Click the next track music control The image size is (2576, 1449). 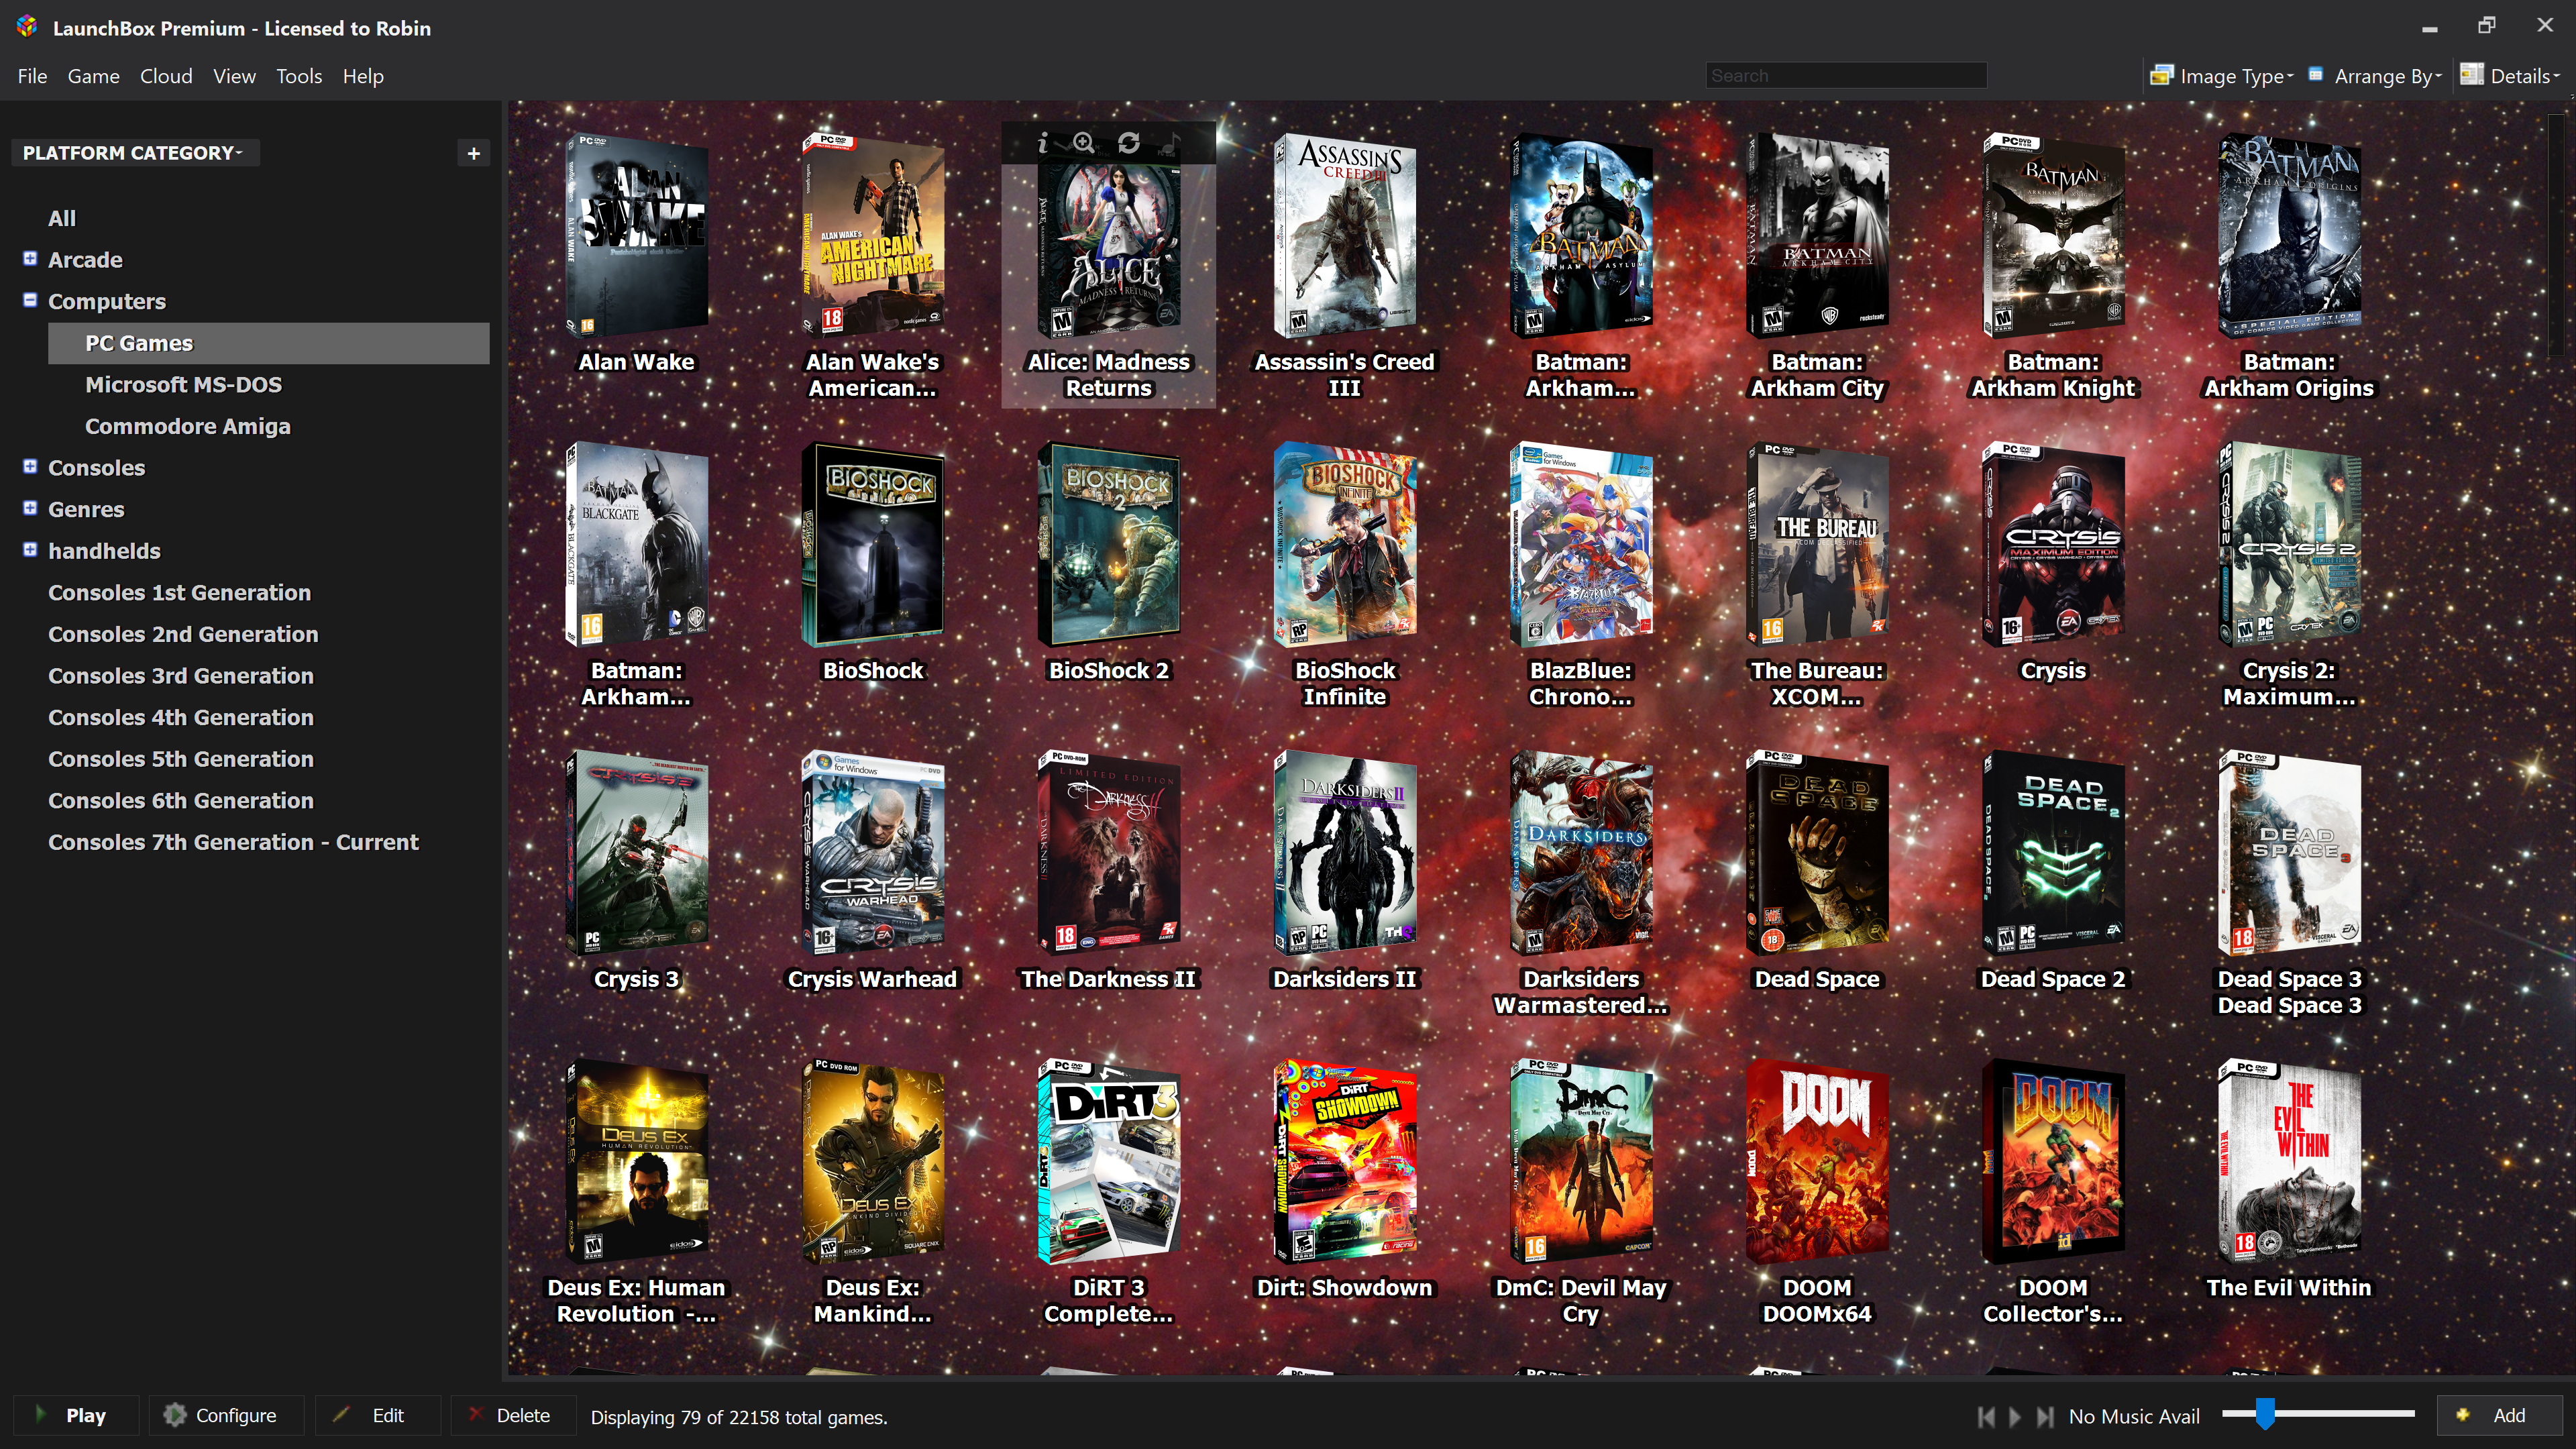pos(2045,1416)
